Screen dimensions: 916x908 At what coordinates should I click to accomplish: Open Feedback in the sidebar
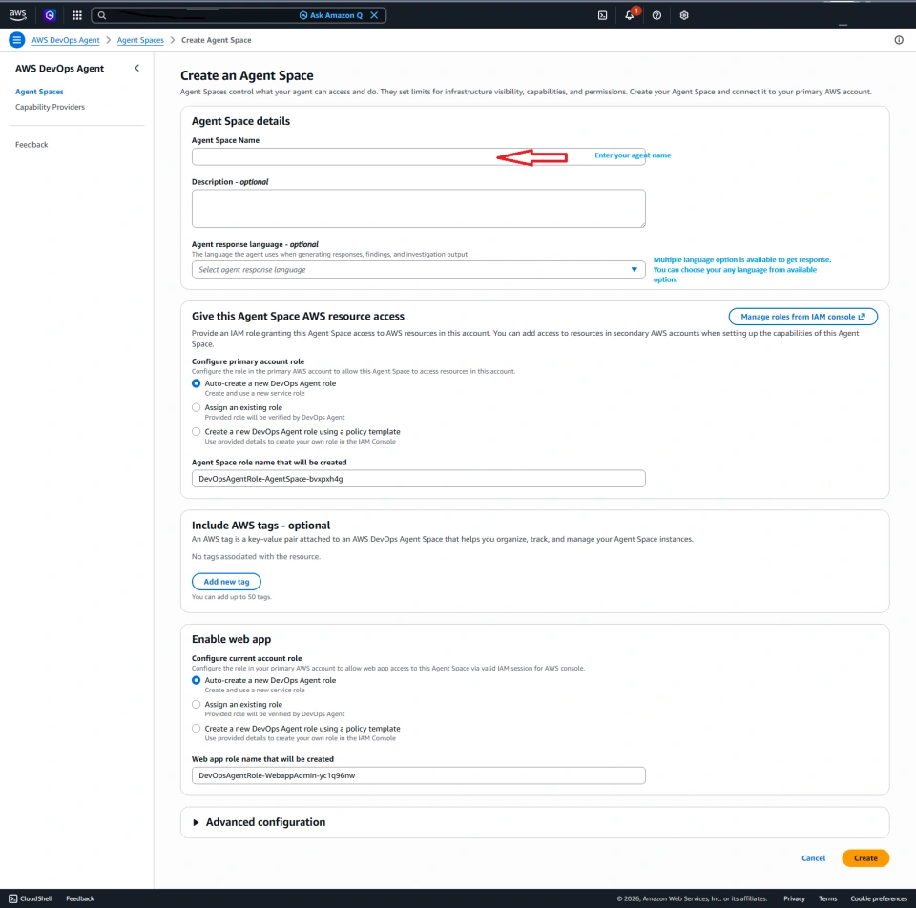click(x=31, y=145)
